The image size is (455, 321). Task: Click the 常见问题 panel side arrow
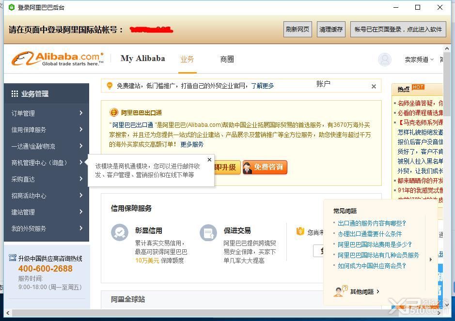431,259
